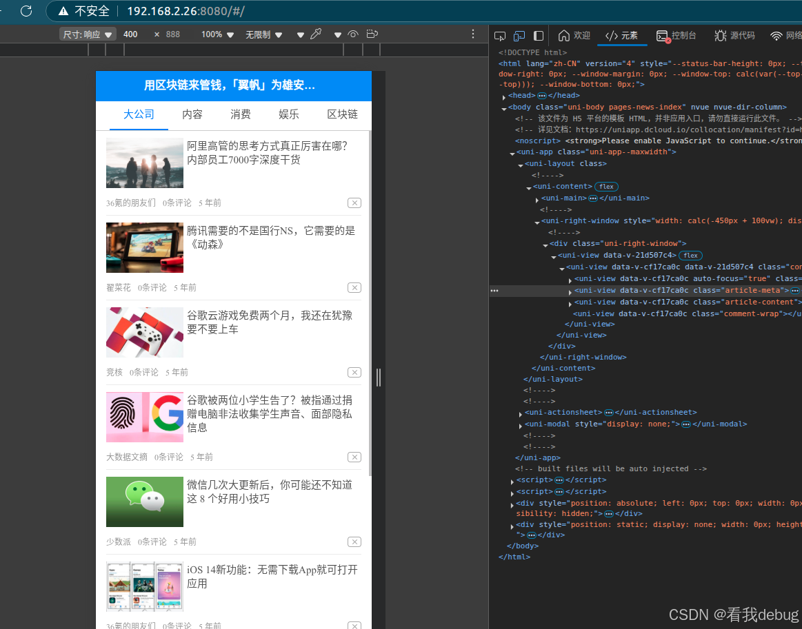The width and height of the screenshot is (802, 629).
Task: Select the 内容 news category tab
Action: click(192, 114)
